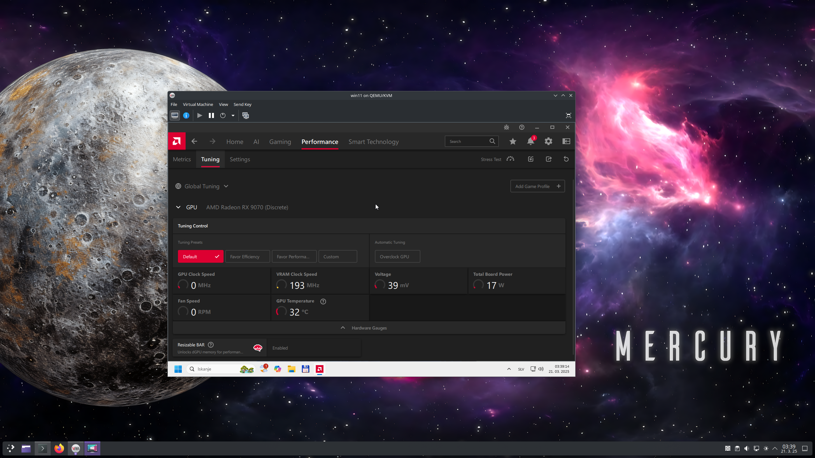Switch to the Metrics subtab
815x458 pixels.
coord(182,159)
